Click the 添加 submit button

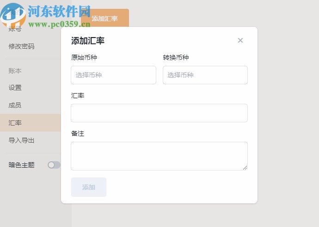pos(89,187)
